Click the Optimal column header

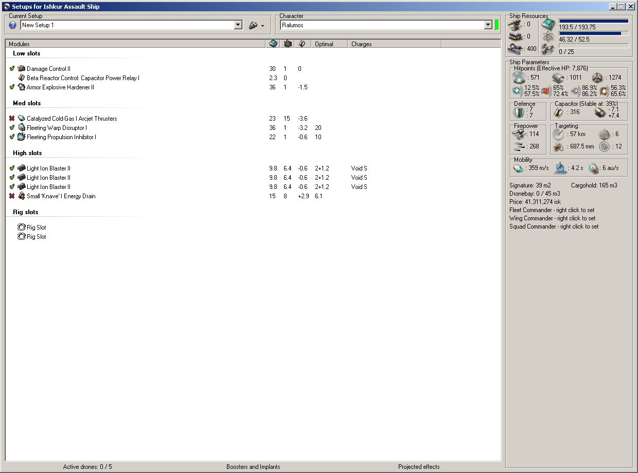(x=329, y=44)
